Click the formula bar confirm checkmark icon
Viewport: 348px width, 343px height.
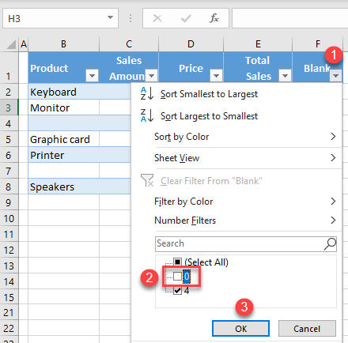(x=186, y=18)
